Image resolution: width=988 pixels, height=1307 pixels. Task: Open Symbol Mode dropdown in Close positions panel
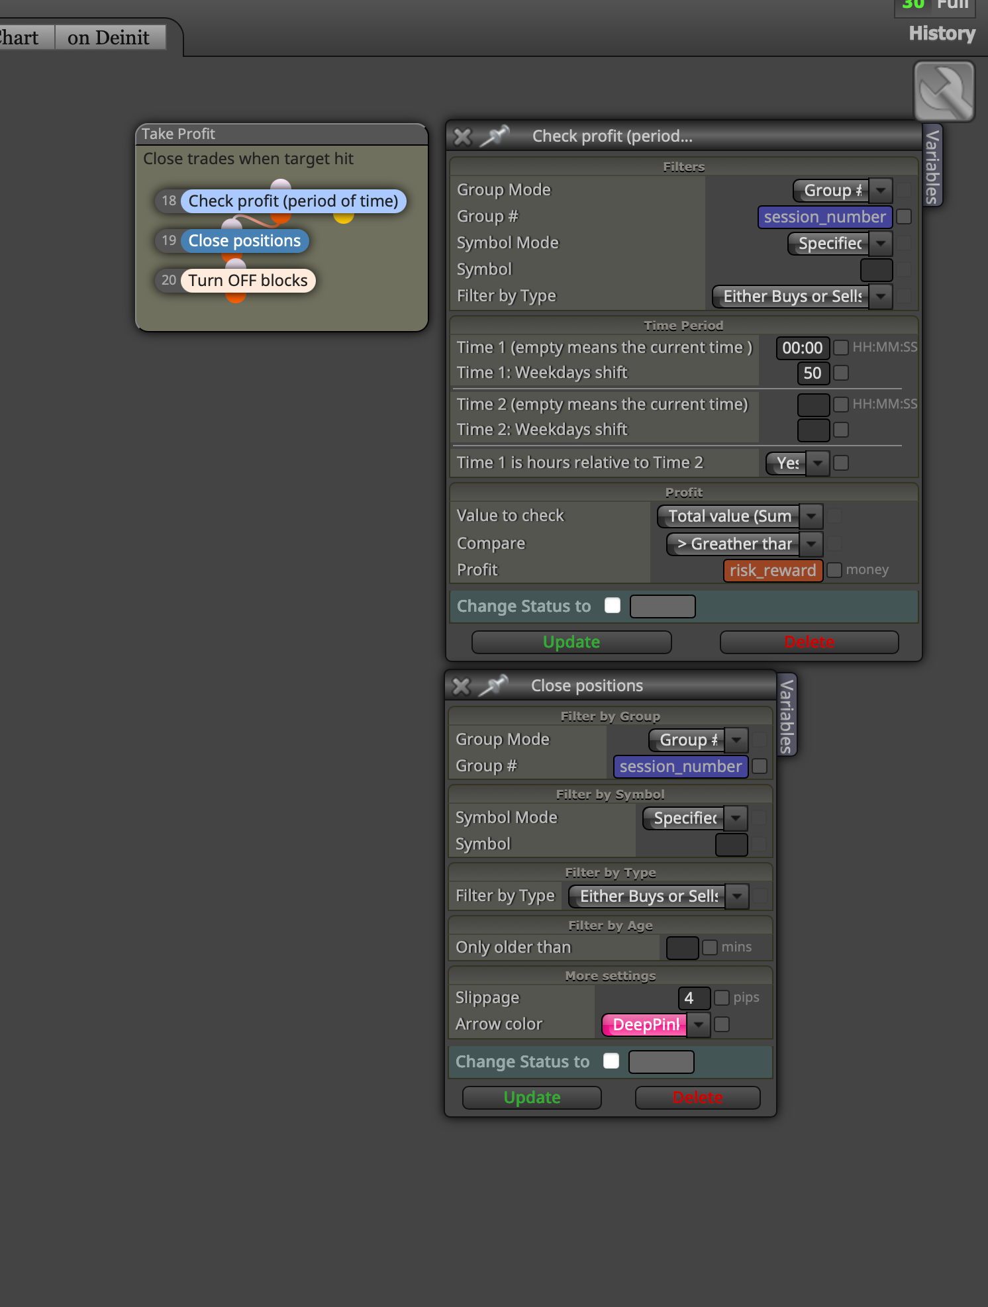pyautogui.click(x=695, y=818)
